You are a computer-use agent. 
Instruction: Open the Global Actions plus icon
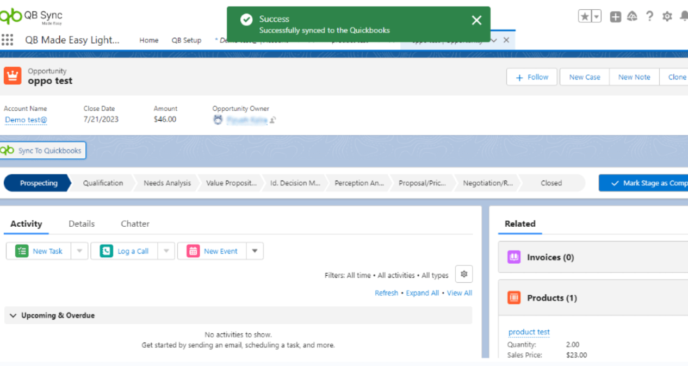pyautogui.click(x=615, y=17)
